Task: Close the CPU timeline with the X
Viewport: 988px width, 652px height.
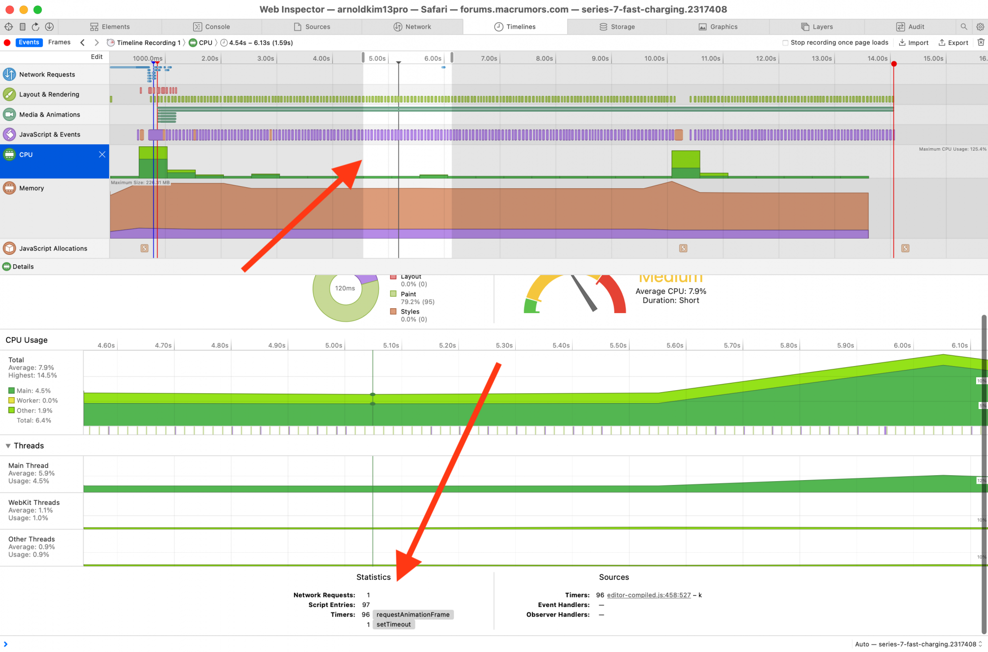Action: pos(102,155)
